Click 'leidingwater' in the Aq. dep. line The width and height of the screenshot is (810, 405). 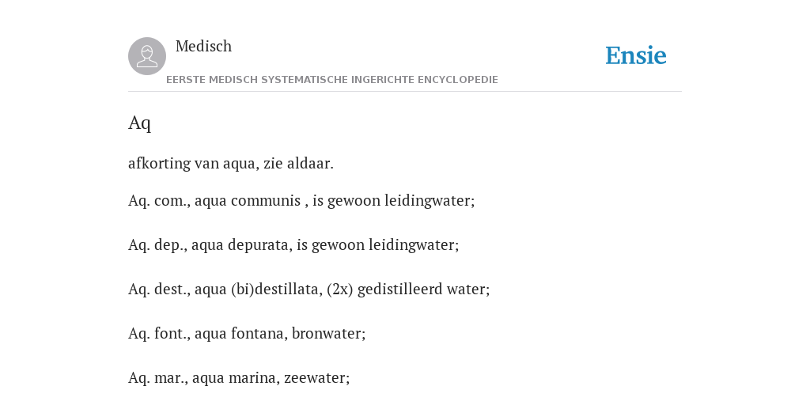[412, 245]
